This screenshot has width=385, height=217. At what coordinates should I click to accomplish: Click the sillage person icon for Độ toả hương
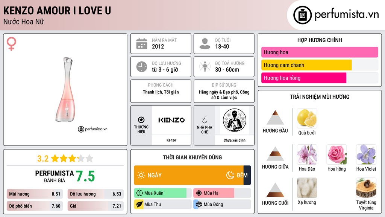point(205,67)
